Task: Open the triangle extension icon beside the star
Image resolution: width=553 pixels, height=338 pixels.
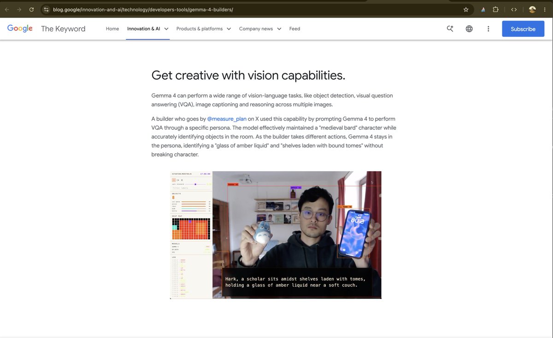Action: (483, 10)
